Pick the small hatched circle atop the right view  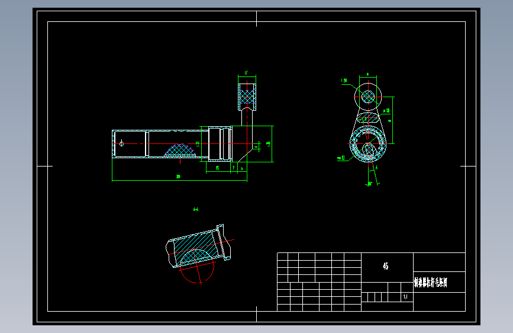click(x=368, y=97)
